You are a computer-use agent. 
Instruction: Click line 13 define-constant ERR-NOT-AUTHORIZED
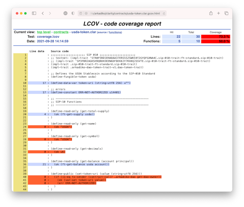click(x=86, y=92)
